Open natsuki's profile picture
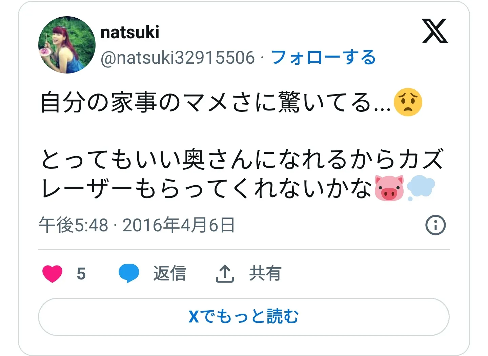 click(x=67, y=45)
